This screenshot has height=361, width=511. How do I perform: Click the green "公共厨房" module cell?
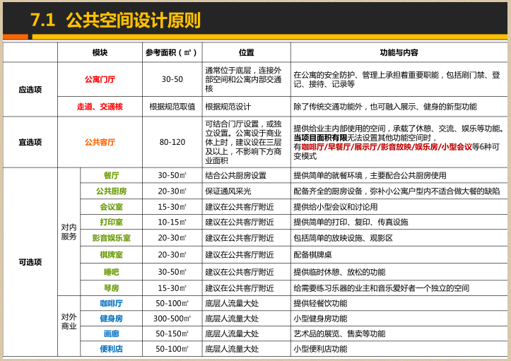111,191
